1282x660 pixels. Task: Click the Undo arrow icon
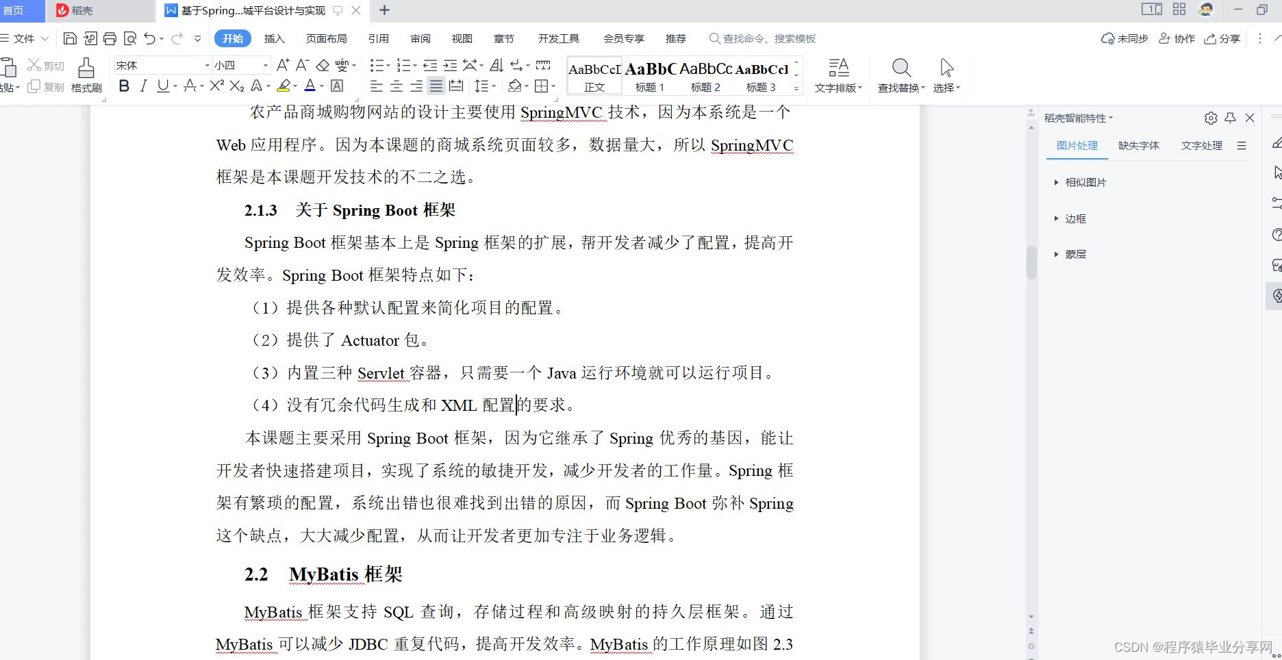(150, 38)
